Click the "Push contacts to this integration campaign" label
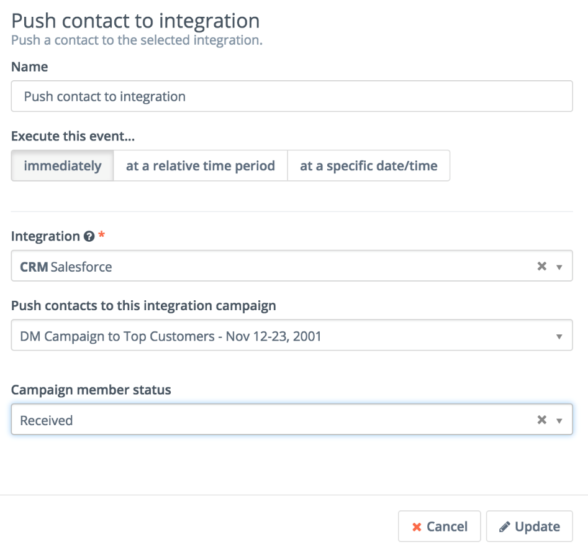Image resolution: width=588 pixels, height=552 pixels. pyautogui.click(x=143, y=305)
